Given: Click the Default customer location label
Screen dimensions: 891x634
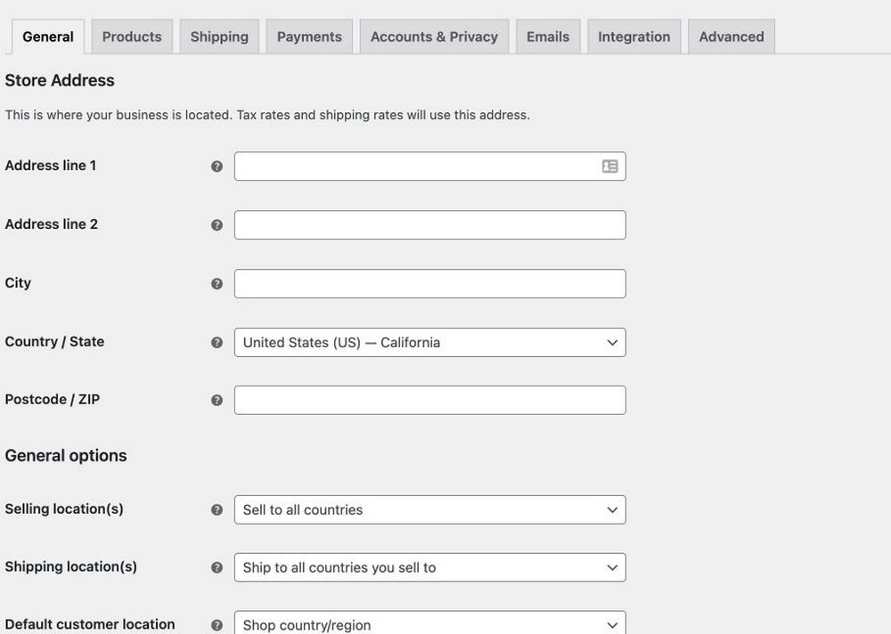Looking at the screenshot, I should coord(90,624).
